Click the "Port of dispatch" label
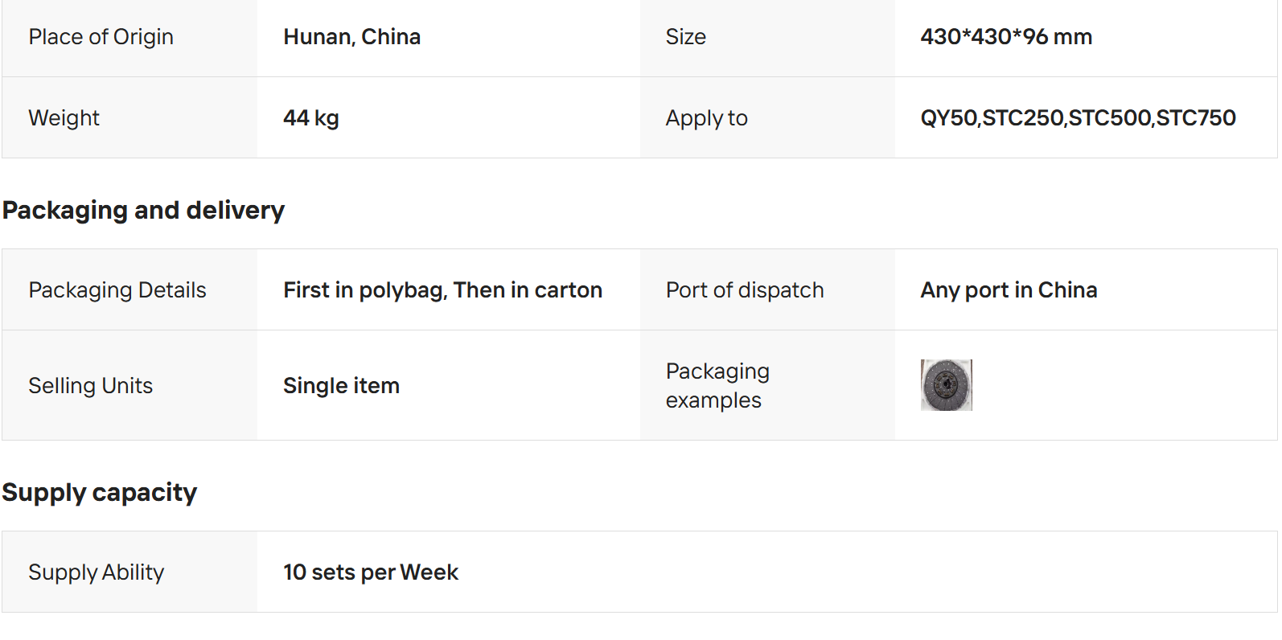The height and width of the screenshot is (640, 1282). pyautogui.click(x=745, y=290)
